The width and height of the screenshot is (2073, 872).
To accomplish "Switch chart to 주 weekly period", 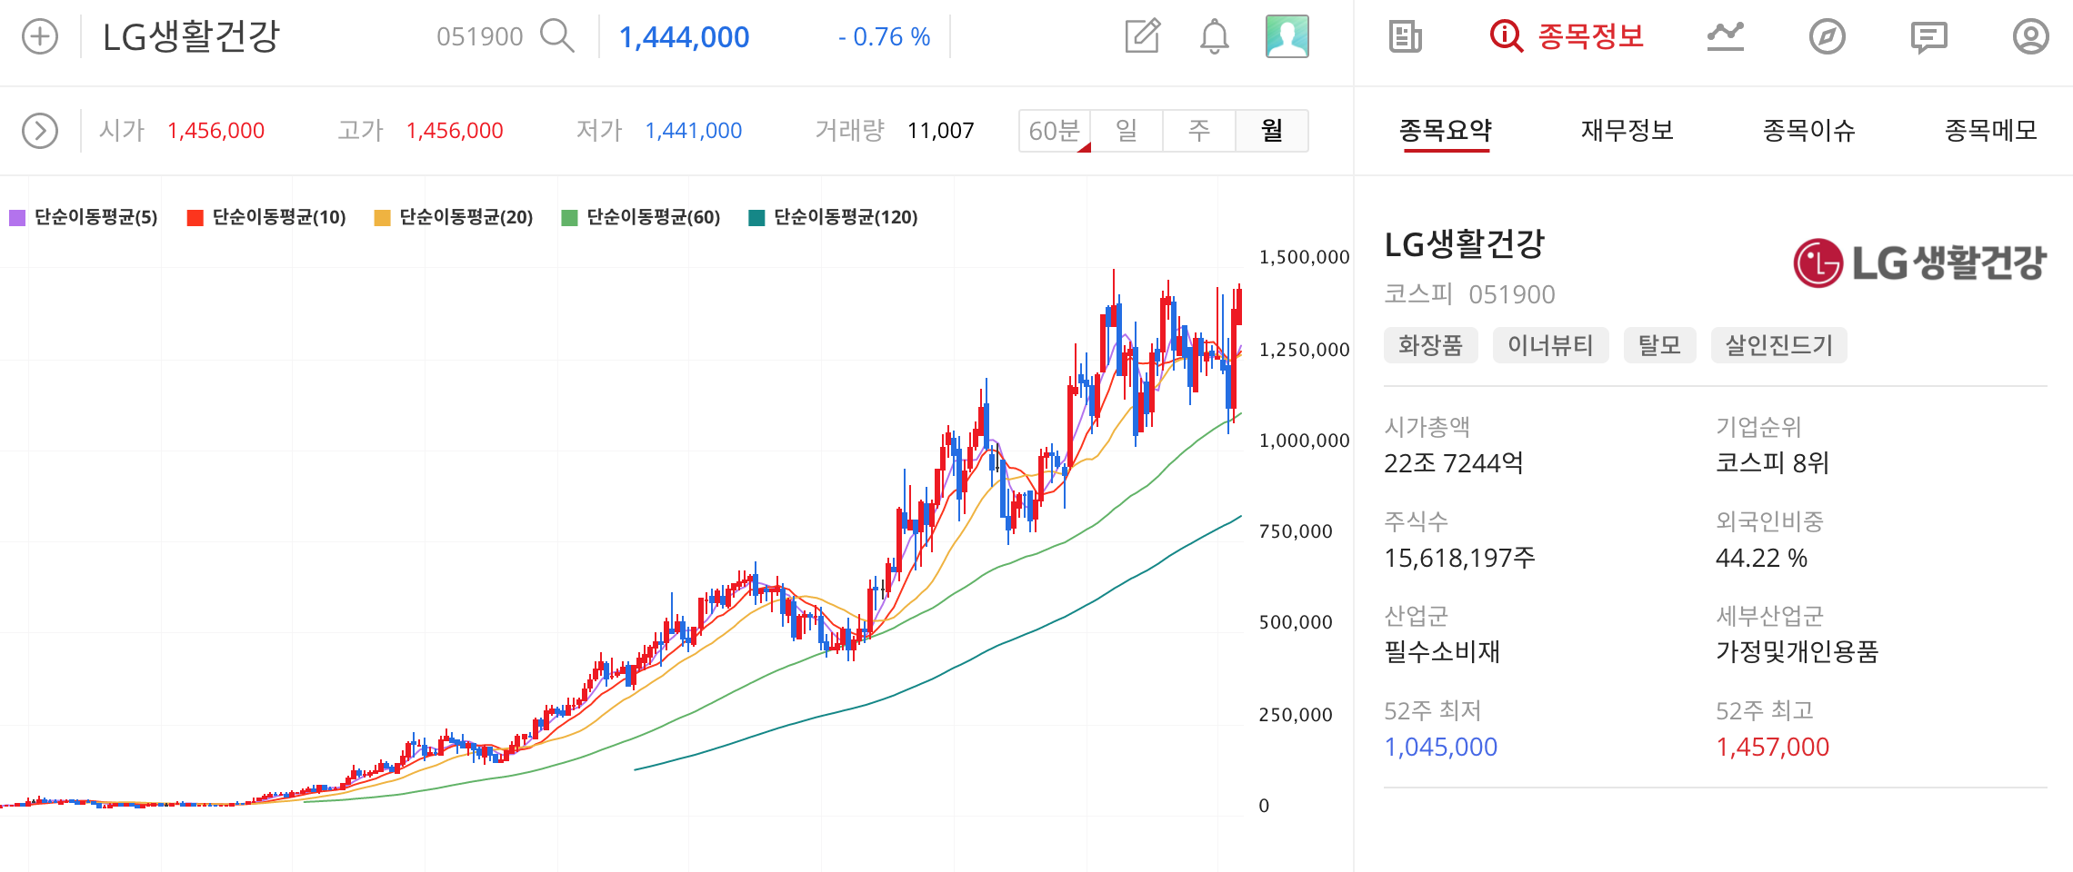I will pos(1200,131).
